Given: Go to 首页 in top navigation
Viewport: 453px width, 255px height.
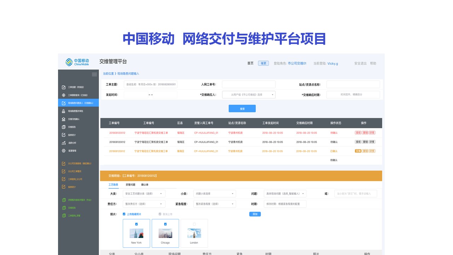Looking at the screenshot, I should pyautogui.click(x=250, y=63).
